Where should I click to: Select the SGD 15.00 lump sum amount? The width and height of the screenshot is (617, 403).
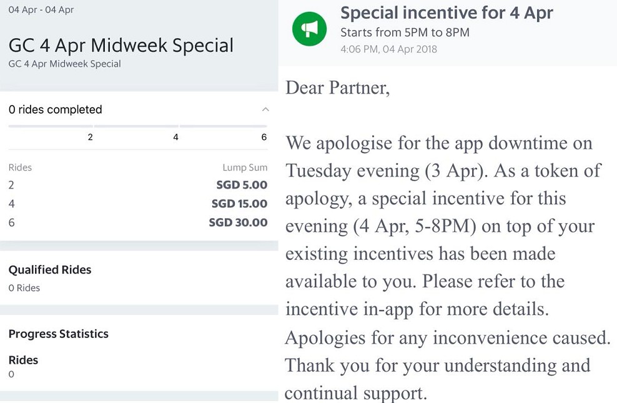239,204
